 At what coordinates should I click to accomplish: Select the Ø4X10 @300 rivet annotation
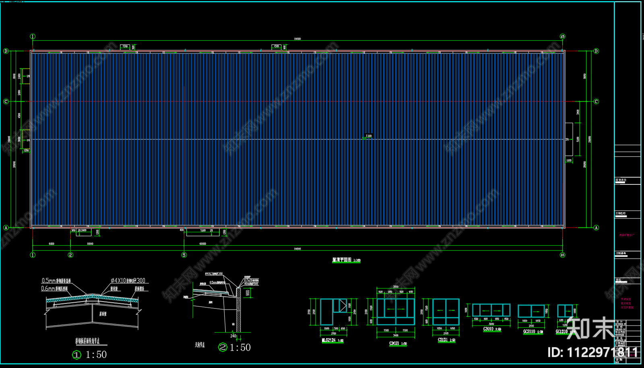point(128,281)
